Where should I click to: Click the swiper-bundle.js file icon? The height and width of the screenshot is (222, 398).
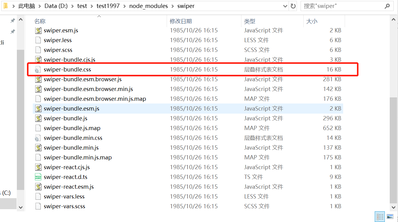38,118
